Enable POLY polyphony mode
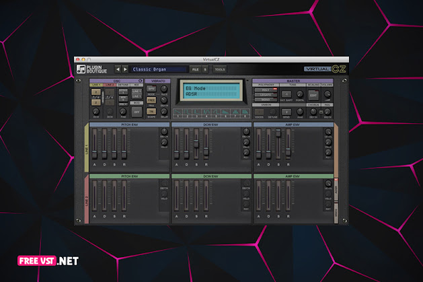Viewport: 423px width, 282px height. (x=266, y=90)
